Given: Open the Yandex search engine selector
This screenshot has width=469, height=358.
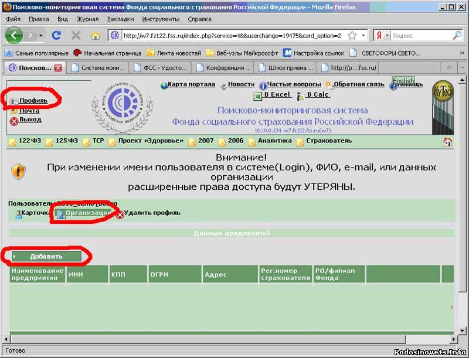Looking at the screenshot, I should 382,36.
